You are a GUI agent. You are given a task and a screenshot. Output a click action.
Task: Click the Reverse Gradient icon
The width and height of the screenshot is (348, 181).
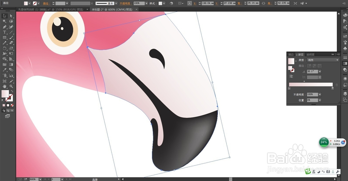pyautogui.click(x=291, y=76)
